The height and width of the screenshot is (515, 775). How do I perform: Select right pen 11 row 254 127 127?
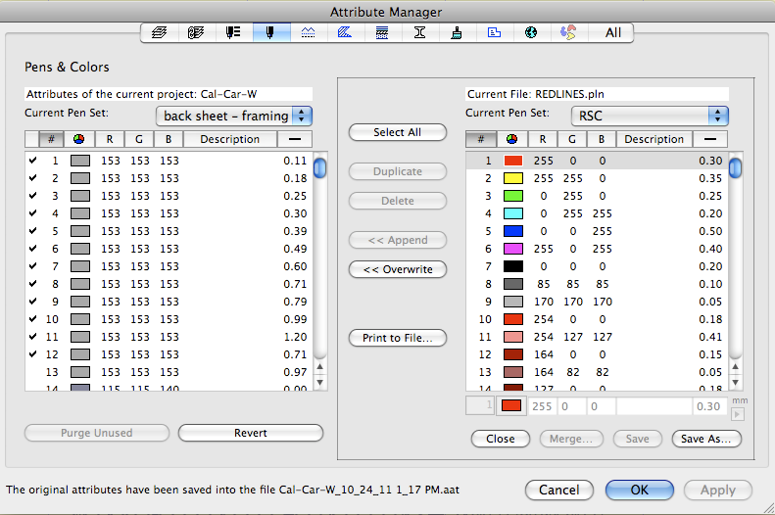(x=597, y=337)
